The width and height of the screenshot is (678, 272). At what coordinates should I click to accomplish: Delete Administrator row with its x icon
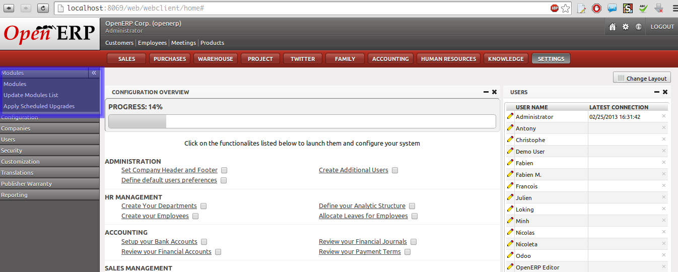pyautogui.click(x=663, y=116)
